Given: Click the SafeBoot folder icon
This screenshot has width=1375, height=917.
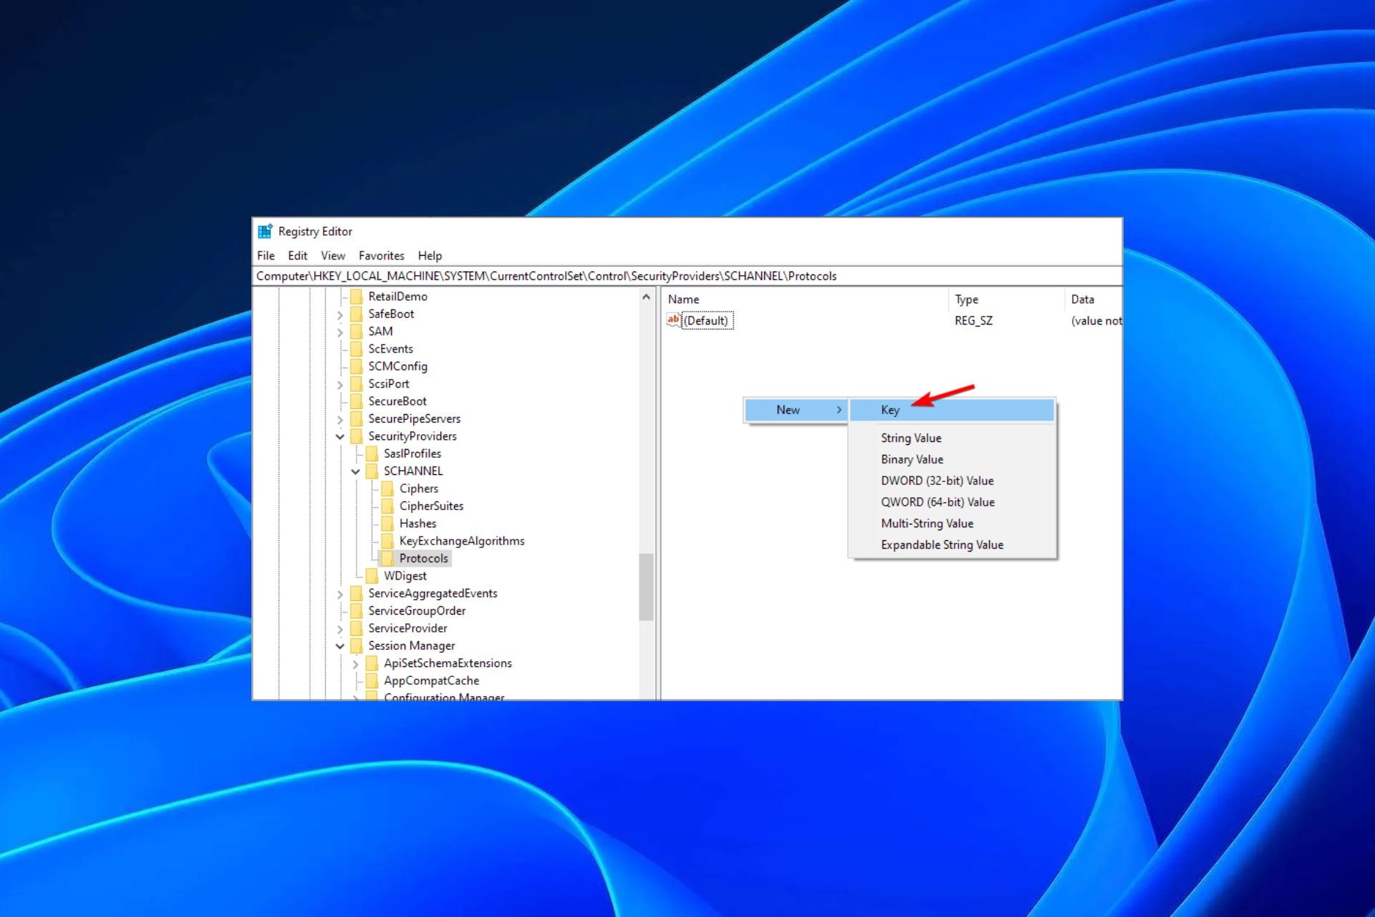Looking at the screenshot, I should 357,314.
